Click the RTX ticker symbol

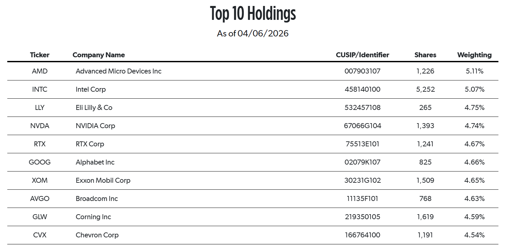pyautogui.click(x=40, y=144)
